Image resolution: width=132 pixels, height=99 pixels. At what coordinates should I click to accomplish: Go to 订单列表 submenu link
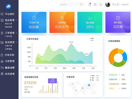[x=9, y=36]
